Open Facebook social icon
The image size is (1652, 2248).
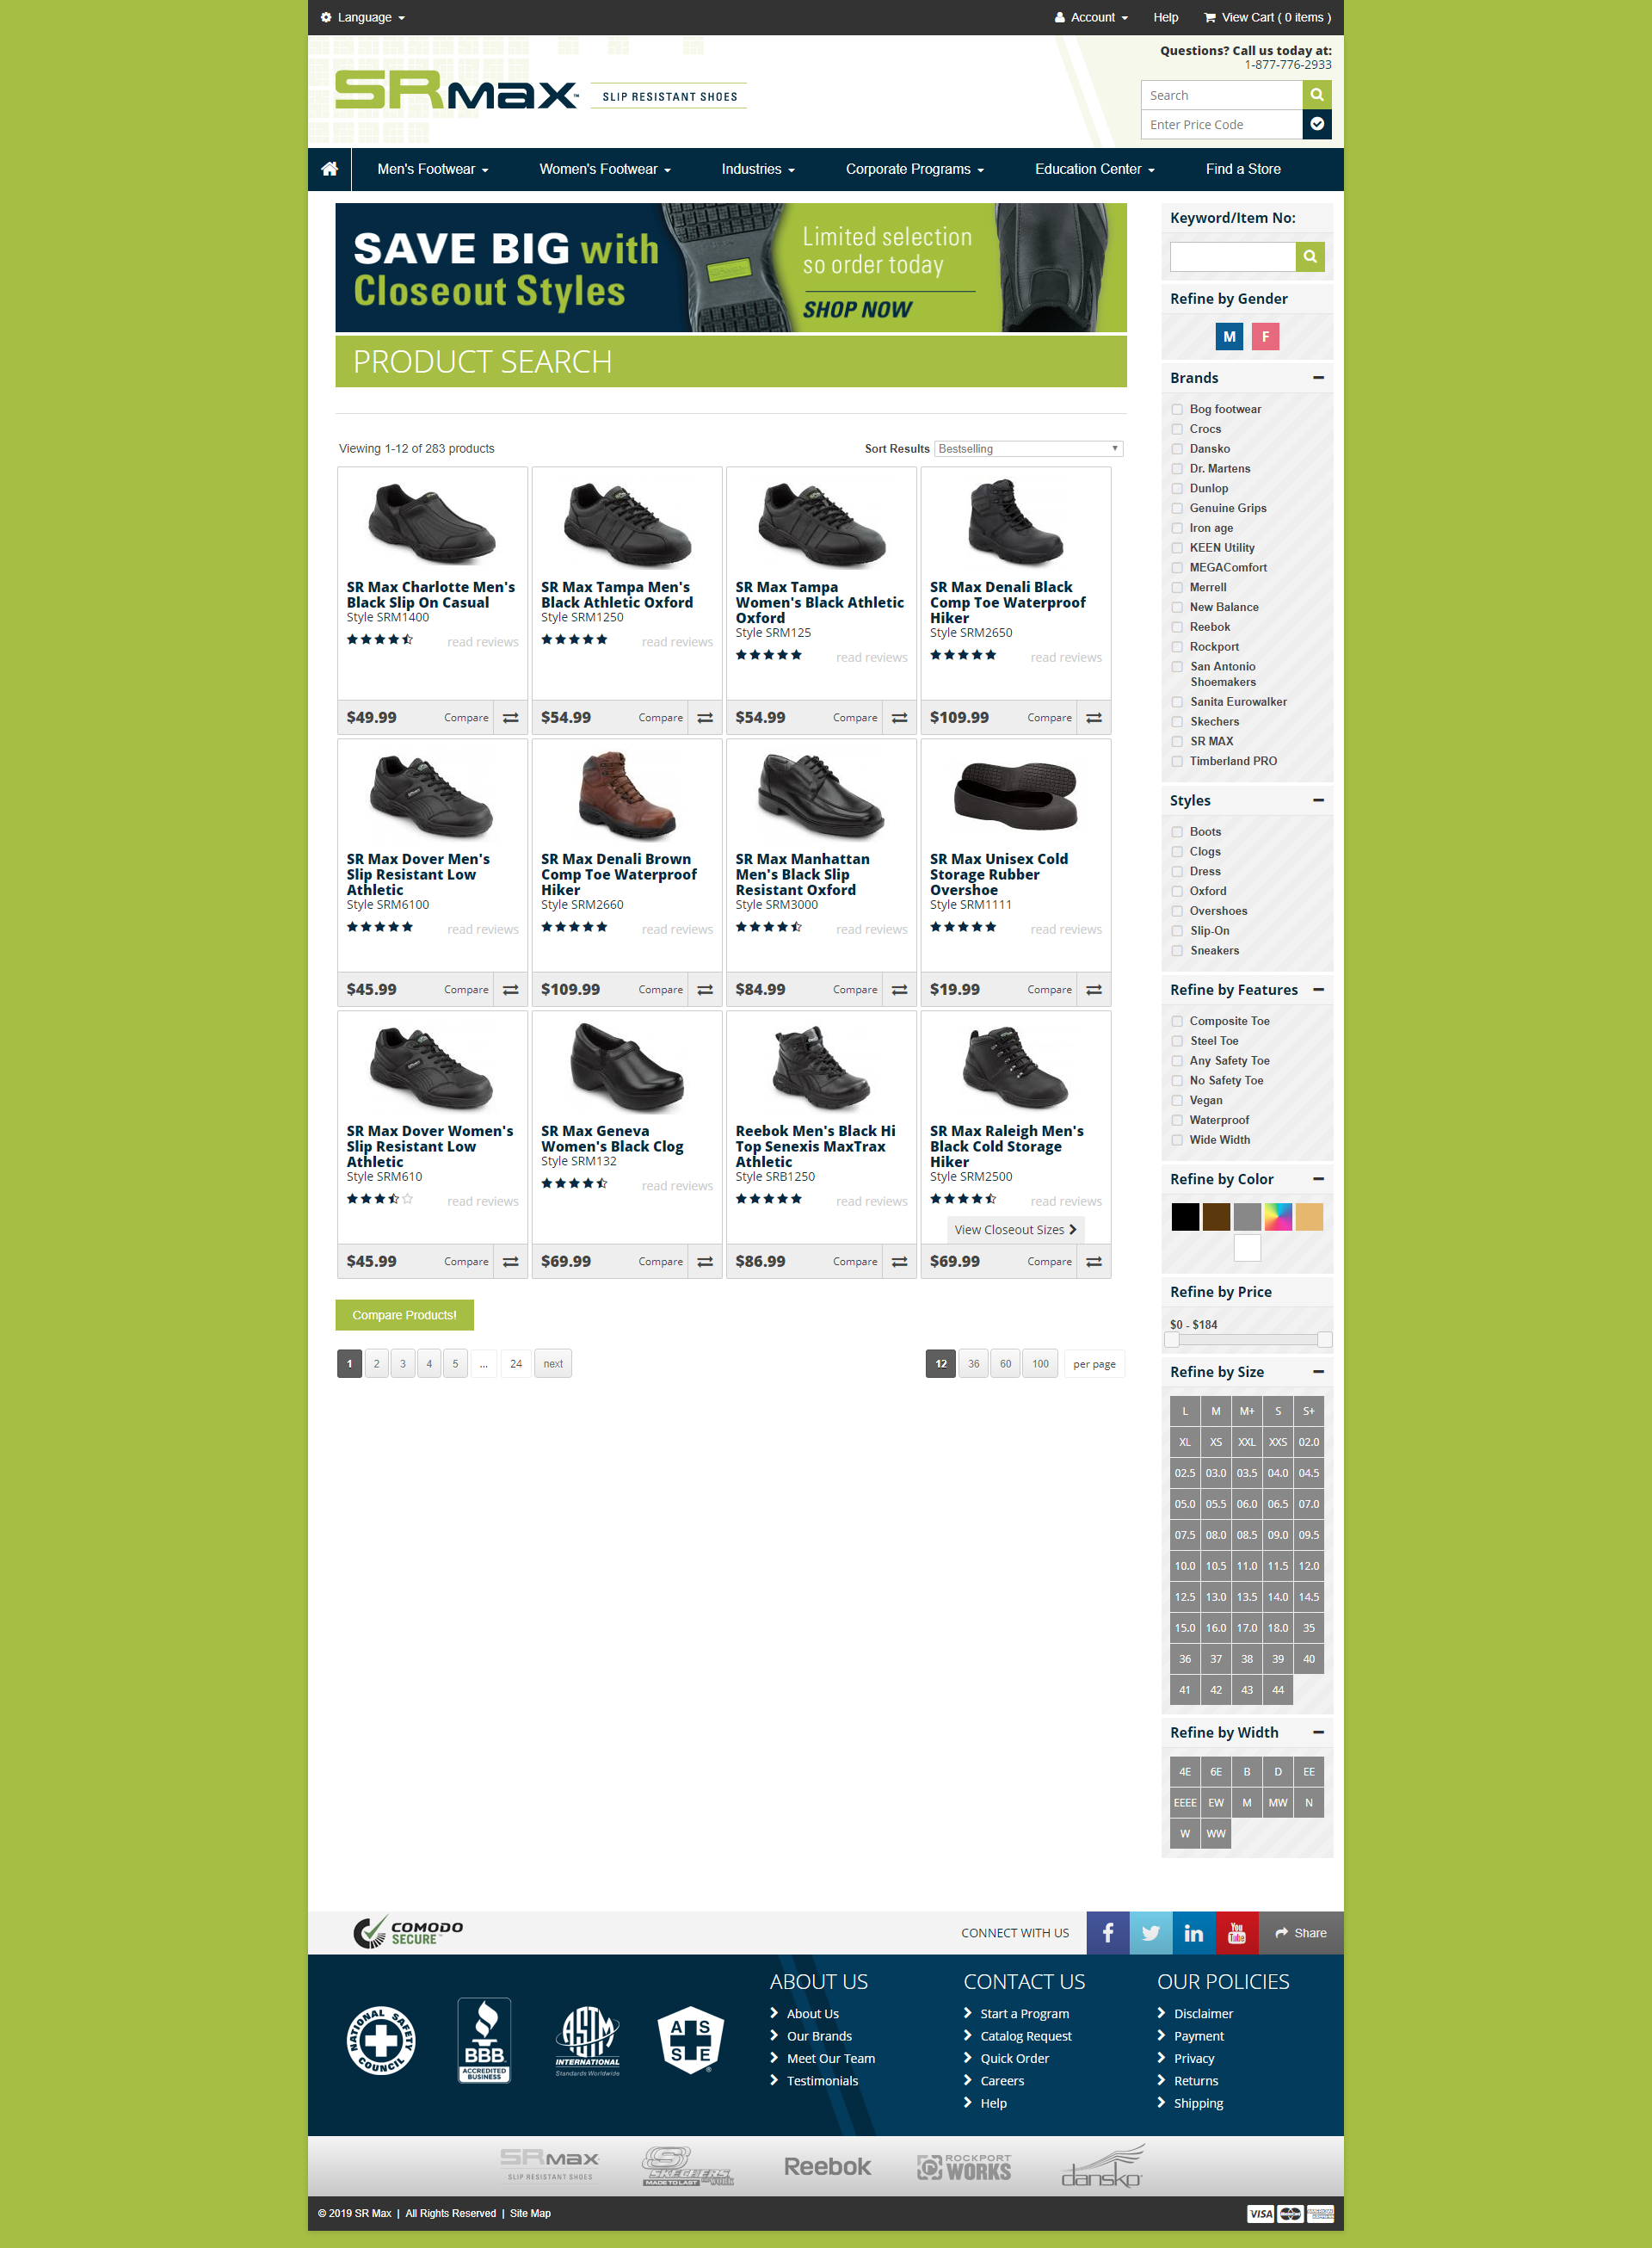tap(1108, 1932)
